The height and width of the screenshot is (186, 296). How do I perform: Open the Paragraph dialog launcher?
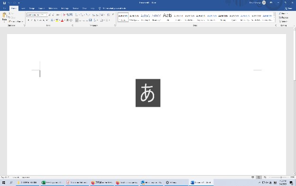point(115,25)
